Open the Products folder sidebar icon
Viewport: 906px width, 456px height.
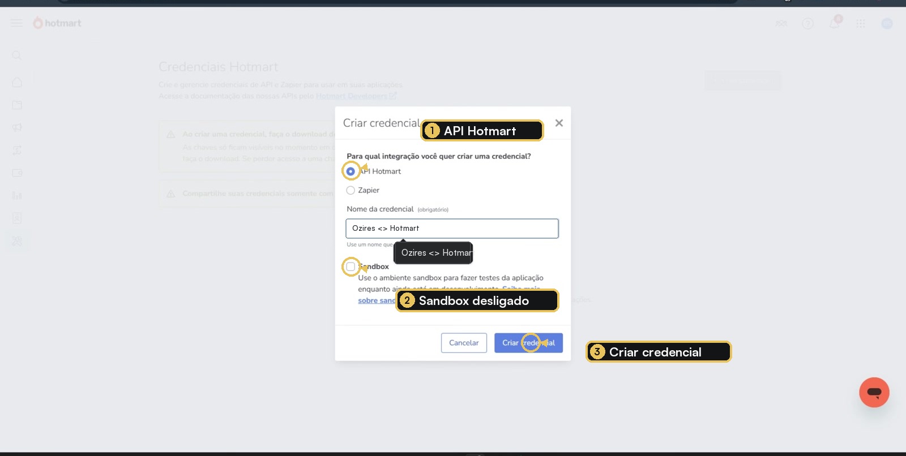[17, 105]
